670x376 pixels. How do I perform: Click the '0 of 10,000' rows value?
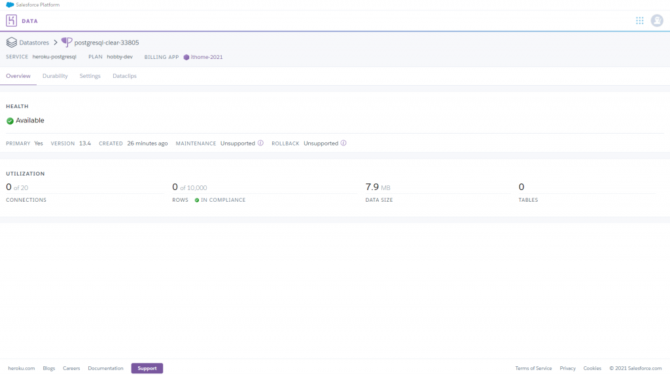point(189,187)
